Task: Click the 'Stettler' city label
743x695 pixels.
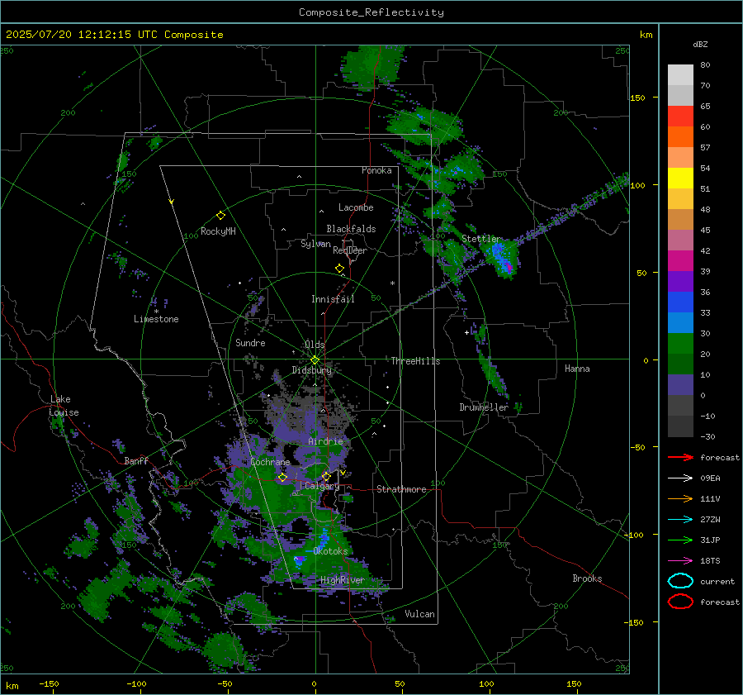Action: (480, 239)
